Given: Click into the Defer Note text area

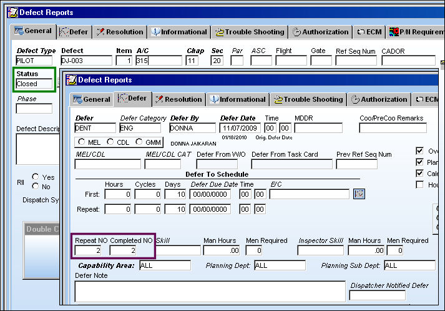Looking at the screenshot, I should click(210, 292).
